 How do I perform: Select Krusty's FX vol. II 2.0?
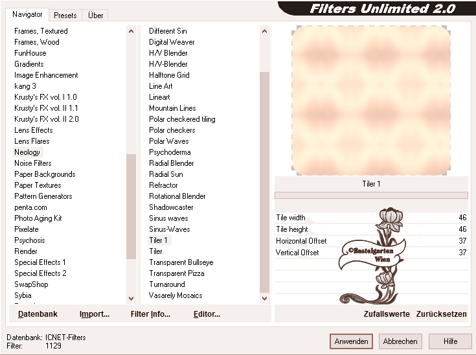pos(47,119)
